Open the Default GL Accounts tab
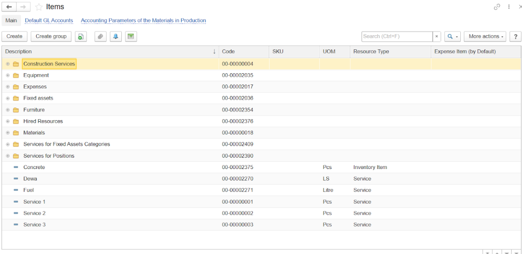The image size is (522, 254). click(x=49, y=20)
